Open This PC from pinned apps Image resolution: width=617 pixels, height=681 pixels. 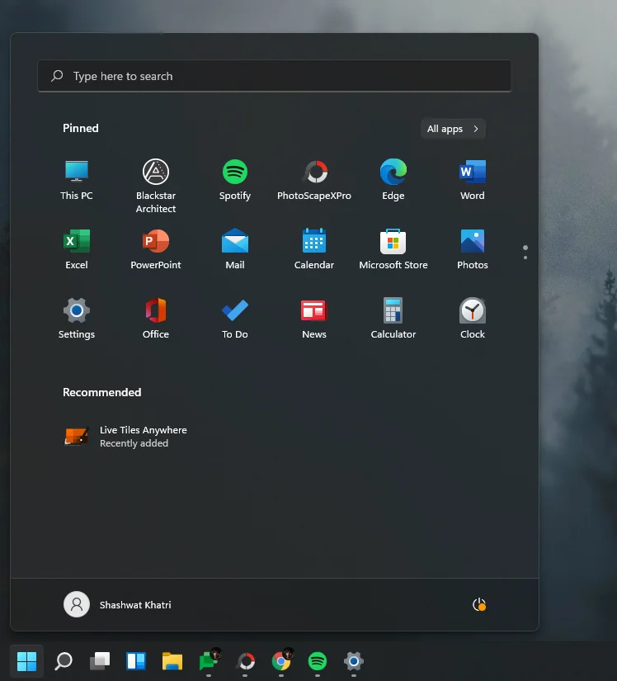(x=77, y=180)
